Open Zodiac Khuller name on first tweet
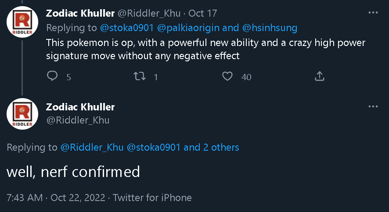The width and height of the screenshot is (389, 212). (80, 13)
